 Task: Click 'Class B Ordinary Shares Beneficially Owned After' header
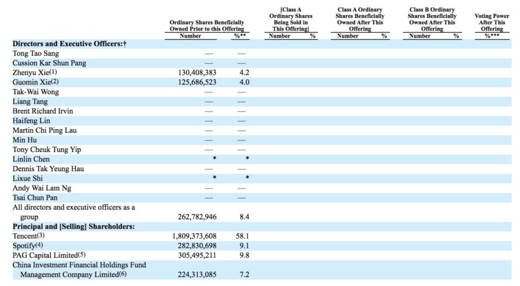point(432,19)
